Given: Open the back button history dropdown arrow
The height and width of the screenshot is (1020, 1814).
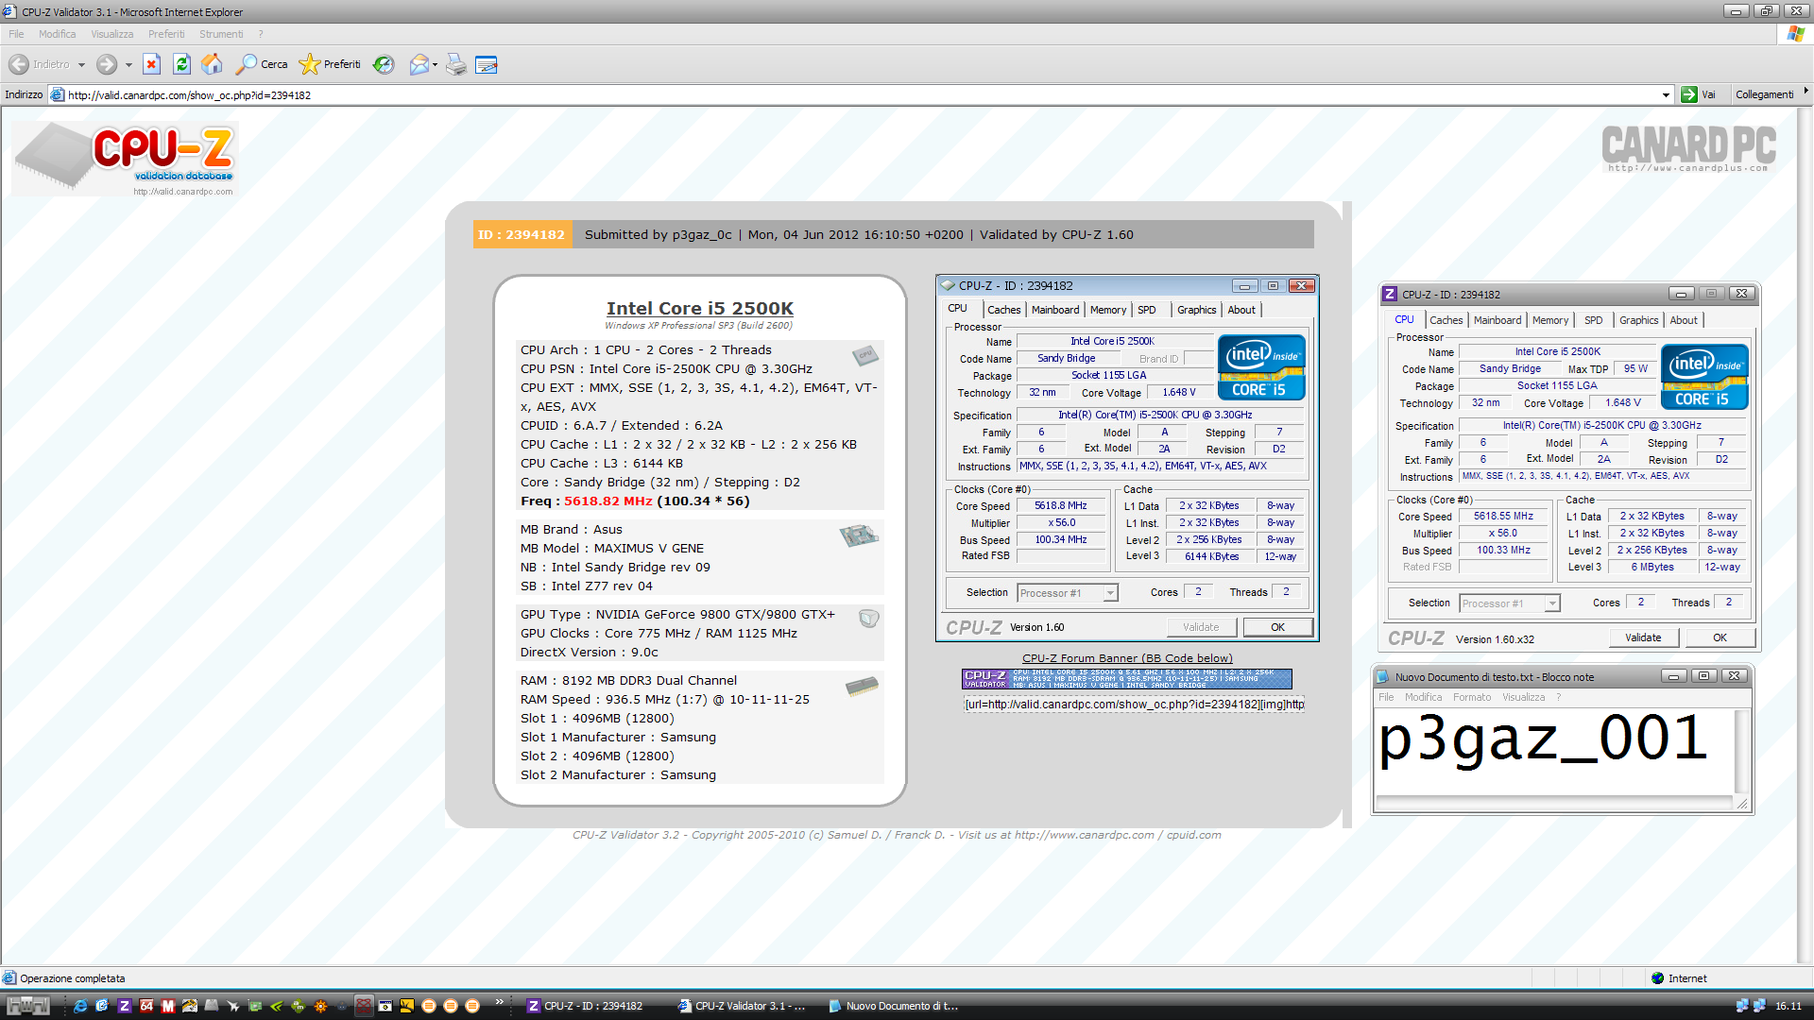Looking at the screenshot, I should coord(81,65).
